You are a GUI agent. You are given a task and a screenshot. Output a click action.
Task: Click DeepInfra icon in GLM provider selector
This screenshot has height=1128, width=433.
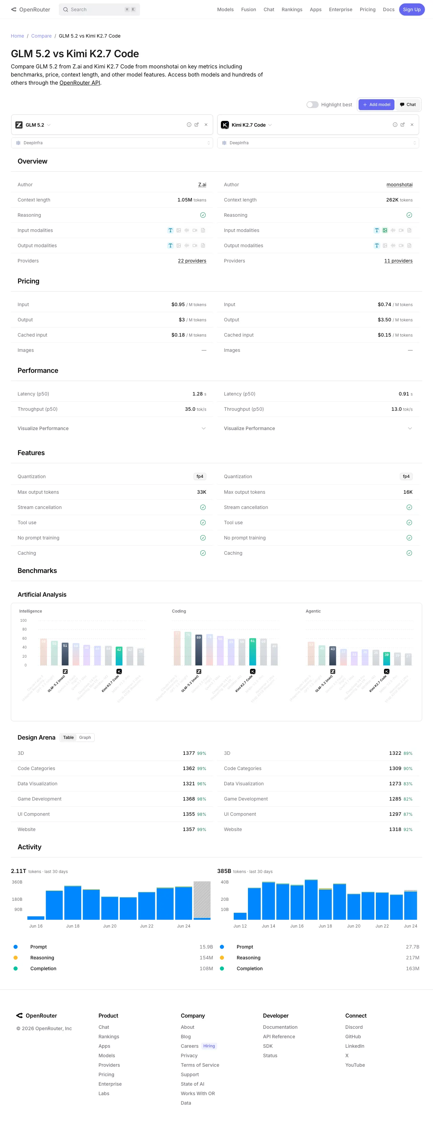pyautogui.click(x=18, y=143)
